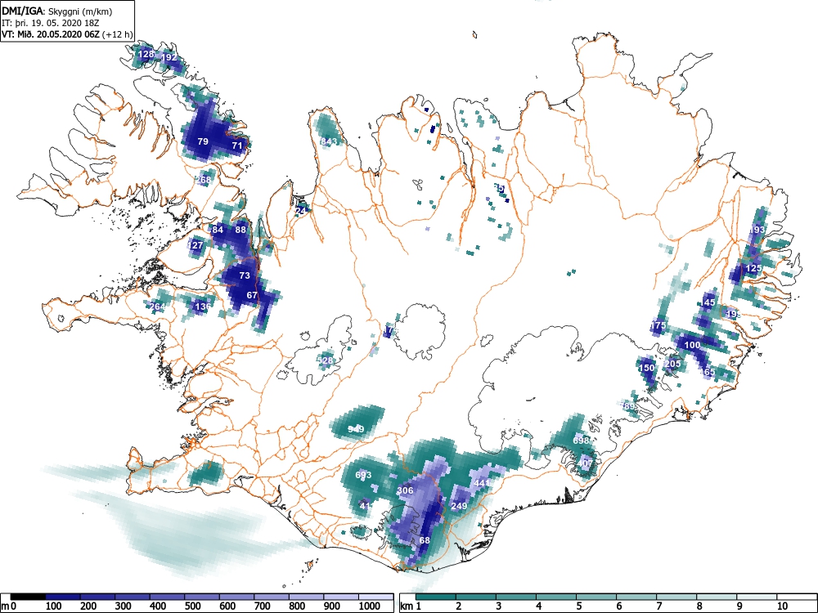Click the '165' visibility value on the map
Viewport: 818px width, 613px height.
[708, 372]
